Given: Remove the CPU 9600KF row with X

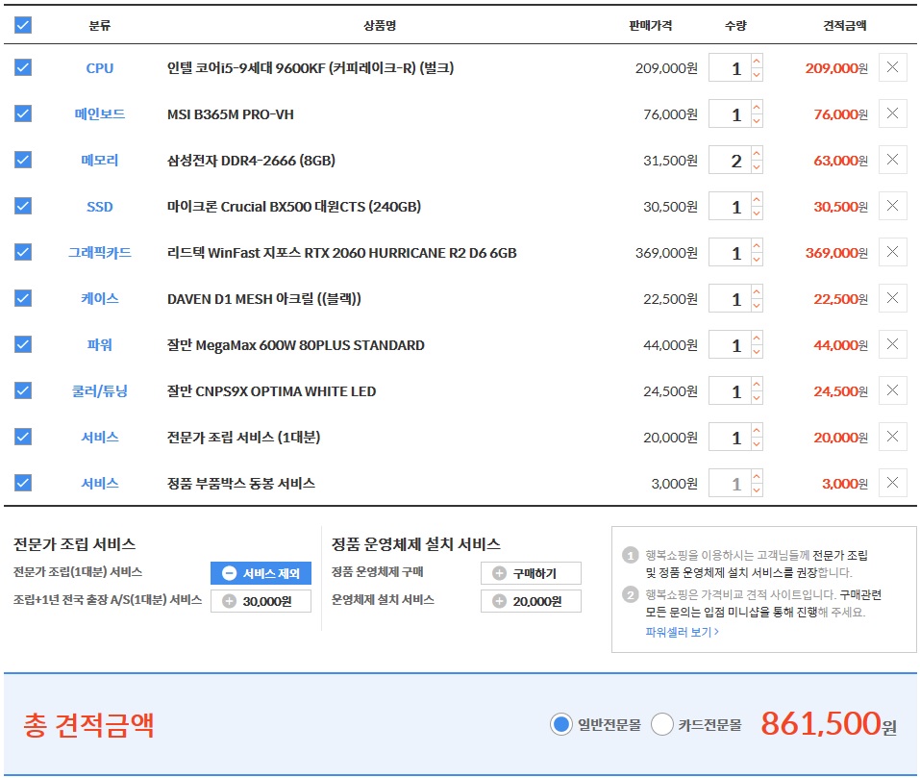Looking at the screenshot, I should click(892, 67).
